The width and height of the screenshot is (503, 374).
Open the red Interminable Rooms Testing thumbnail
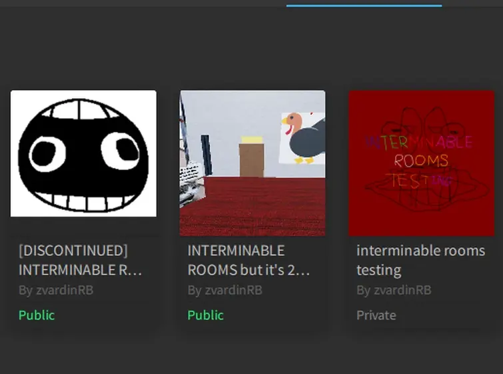pyautogui.click(x=422, y=163)
